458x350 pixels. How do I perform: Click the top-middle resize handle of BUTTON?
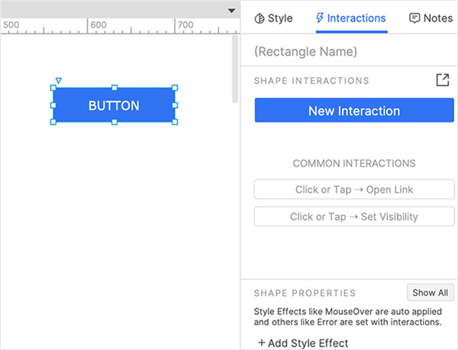point(114,88)
